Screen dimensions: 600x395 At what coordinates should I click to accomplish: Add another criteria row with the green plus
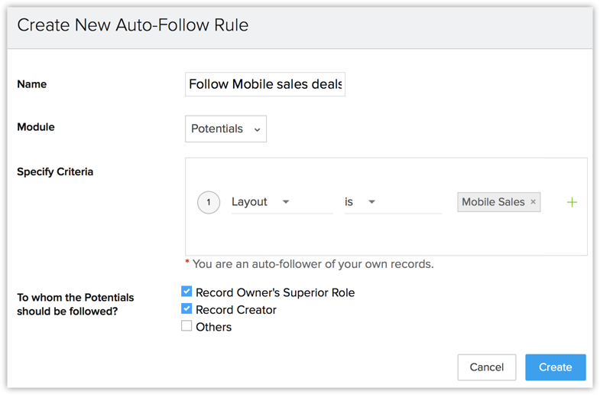click(572, 202)
